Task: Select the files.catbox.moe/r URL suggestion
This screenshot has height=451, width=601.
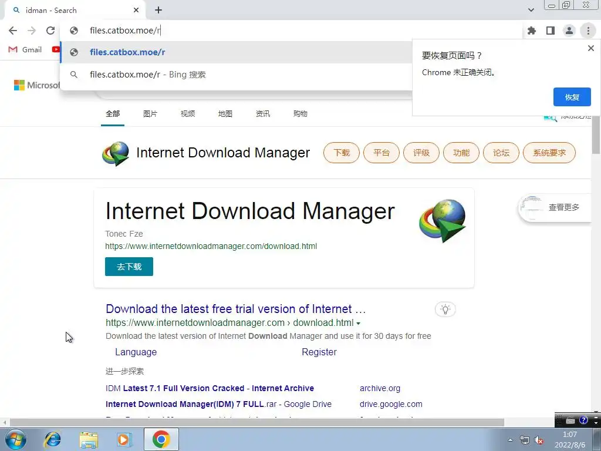Action: (x=236, y=52)
